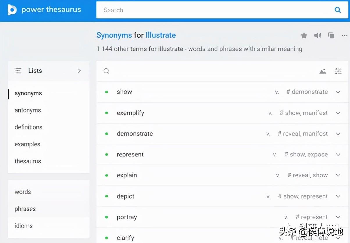Expand the demonstrate synonym row

click(x=338, y=134)
